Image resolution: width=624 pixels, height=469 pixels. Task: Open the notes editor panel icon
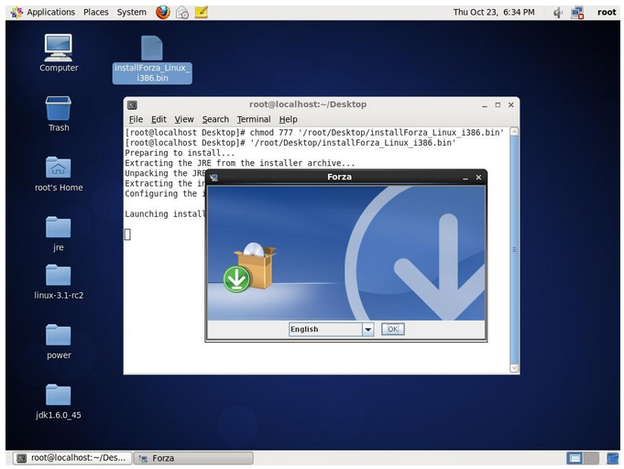point(202,12)
